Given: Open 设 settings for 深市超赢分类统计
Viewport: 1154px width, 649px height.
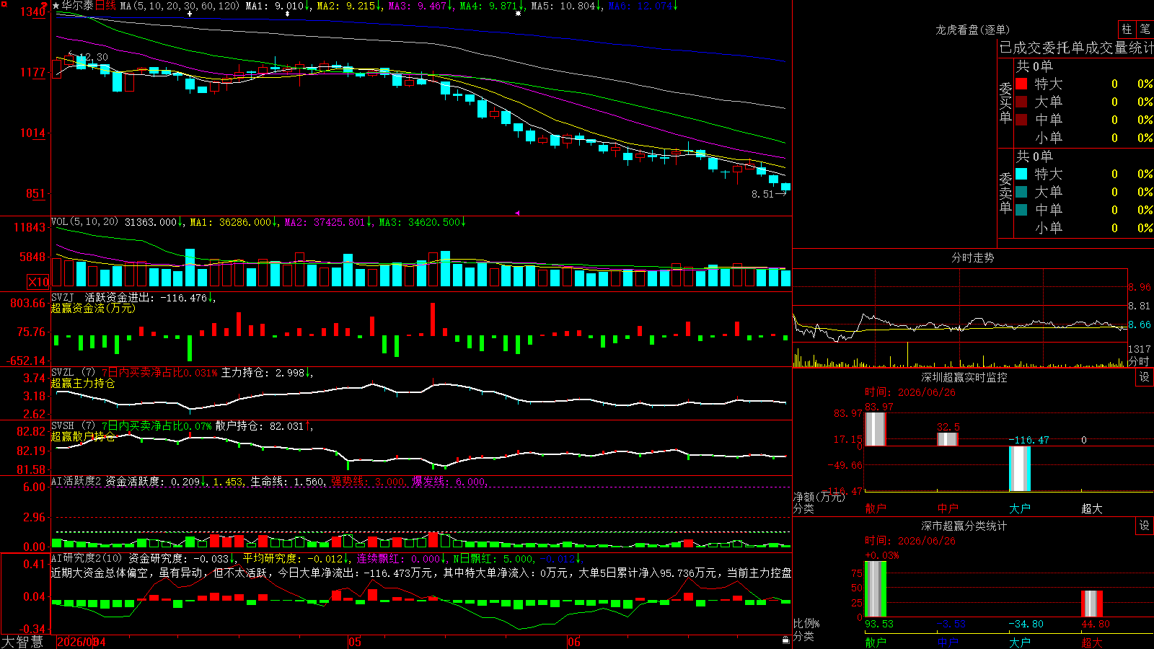Looking at the screenshot, I should 1144,526.
